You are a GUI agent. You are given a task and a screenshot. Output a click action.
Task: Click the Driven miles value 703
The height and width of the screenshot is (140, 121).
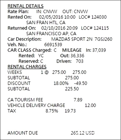[x=79, y=61]
